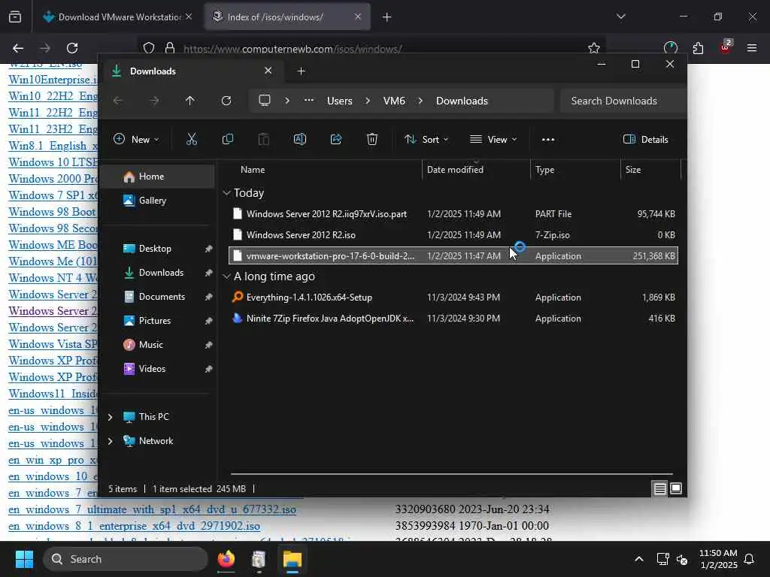Select the Ninite 7Zip Firefox Java installer file
This screenshot has width=770, height=577.
coord(453,319)
